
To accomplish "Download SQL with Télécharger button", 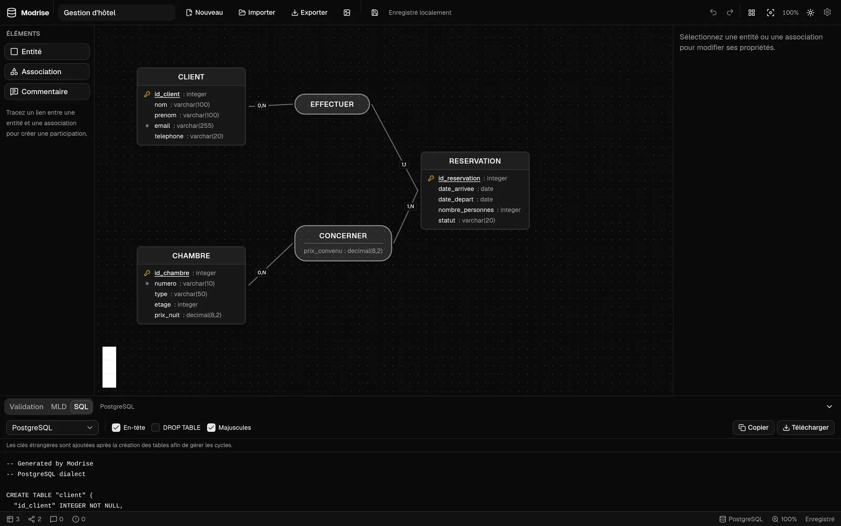I will tap(805, 428).
